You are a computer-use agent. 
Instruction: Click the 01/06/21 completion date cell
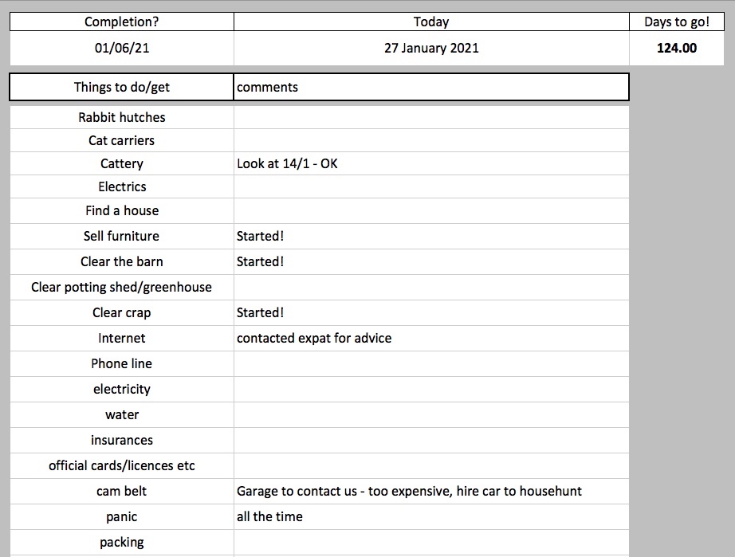(x=122, y=48)
